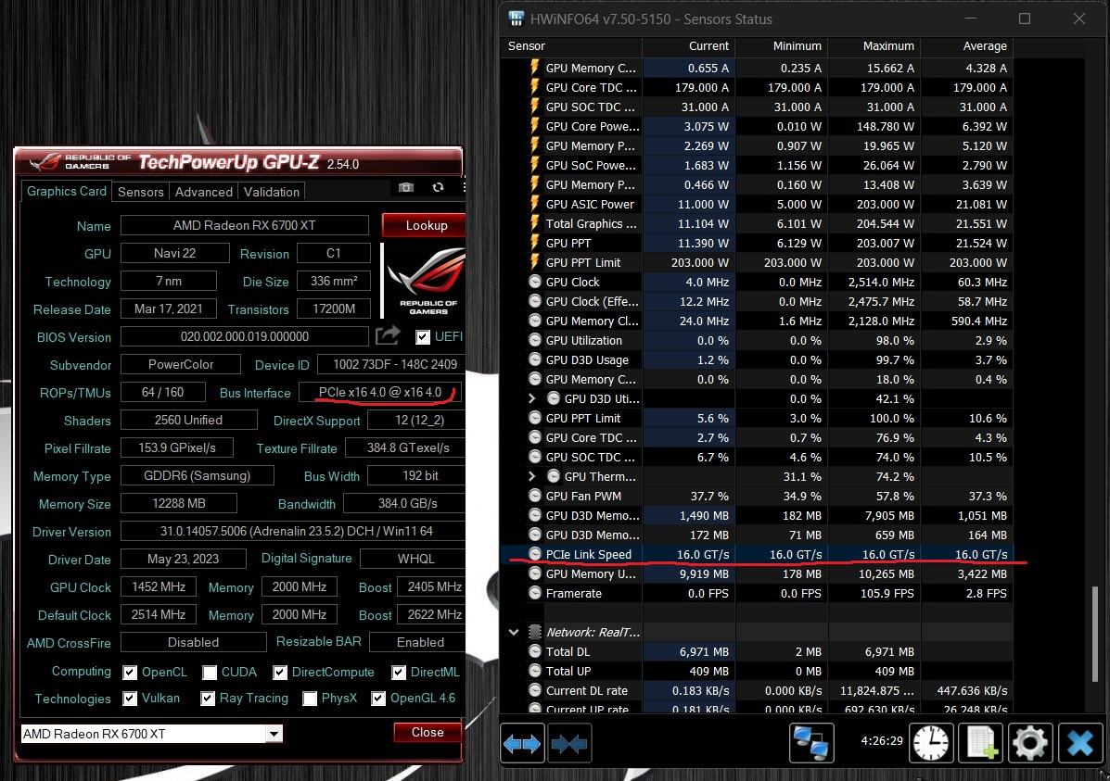Image resolution: width=1110 pixels, height=781 pixels.
Task: Expand the GPU D3D Uti... sensor group
Action: pos(531,398)
